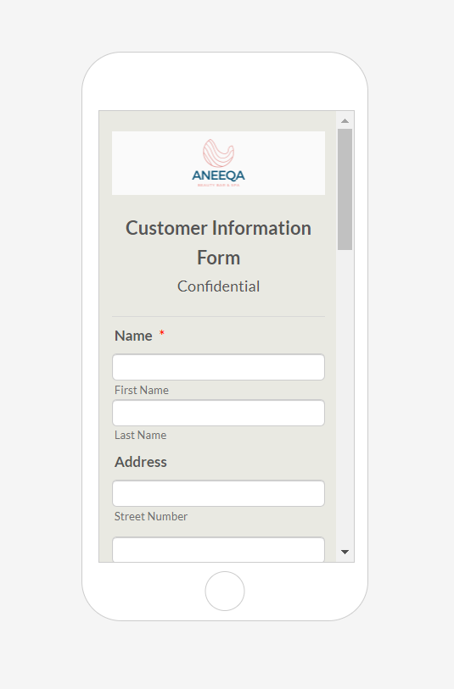The height and width of the screenshot is (689, 454).
Task: Click the Last Name sublabel text
Action: (140, 435)
